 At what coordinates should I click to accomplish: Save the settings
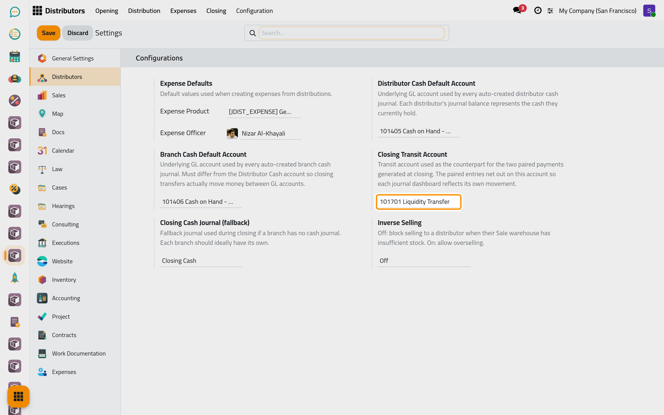tap(48, 33)
